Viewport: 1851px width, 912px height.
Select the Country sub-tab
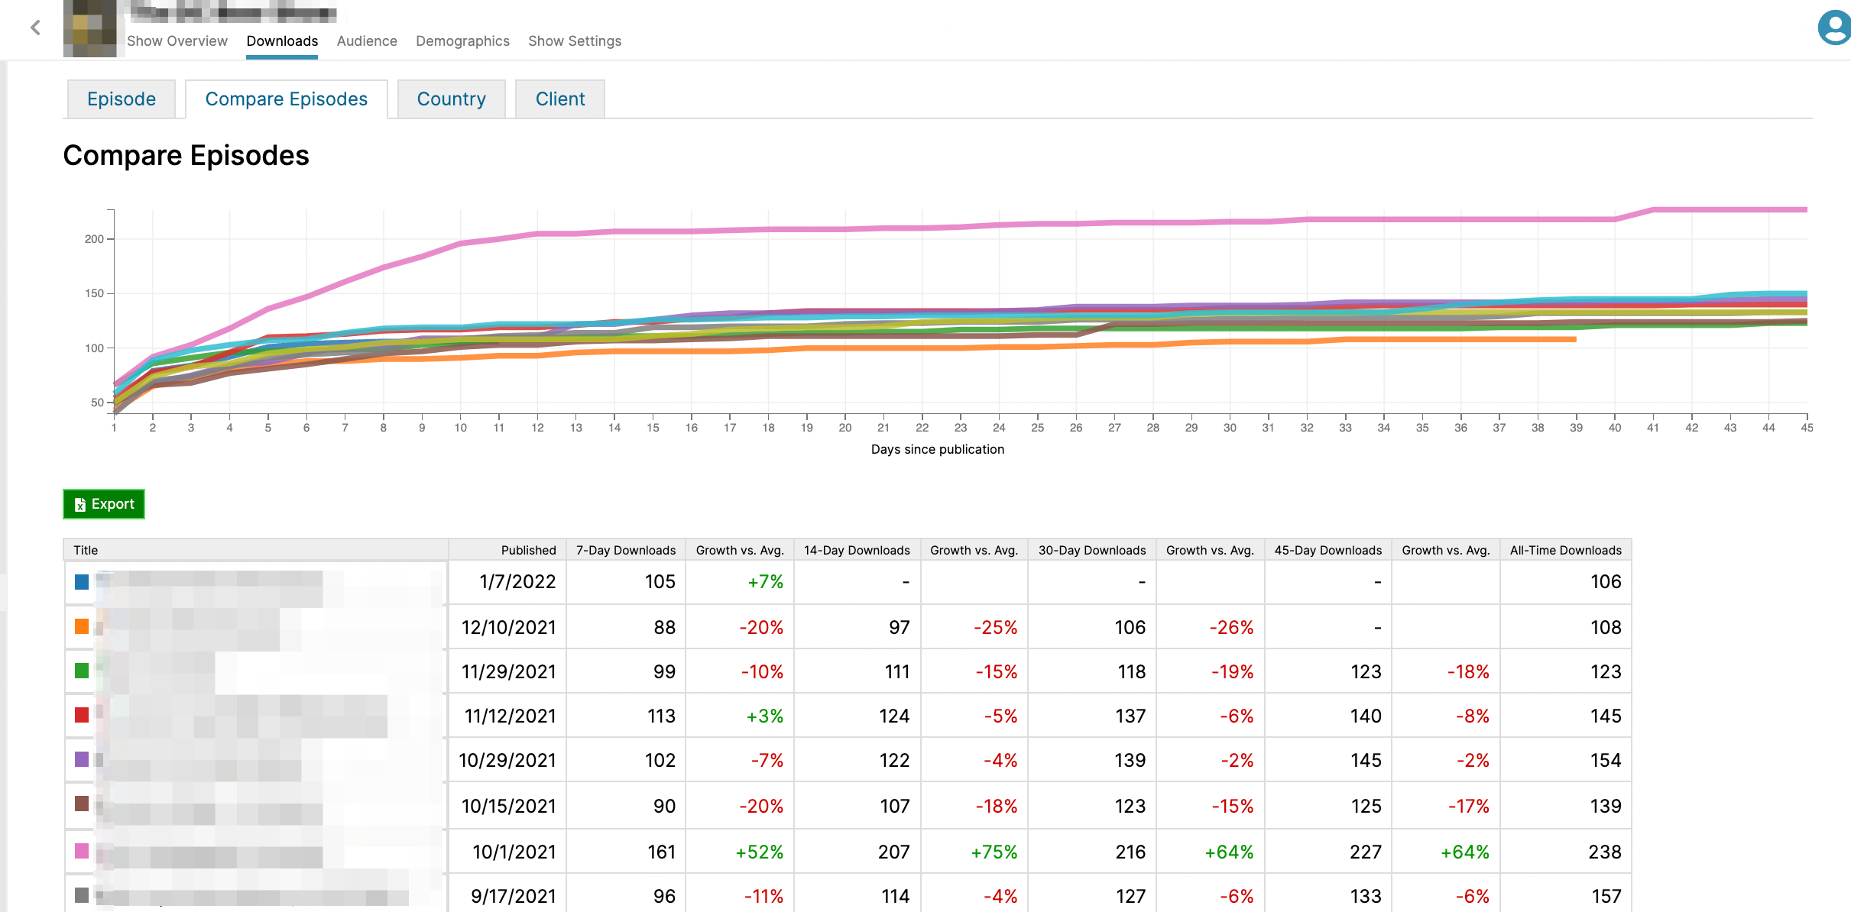pyautogui.click(x=451, y=99)
